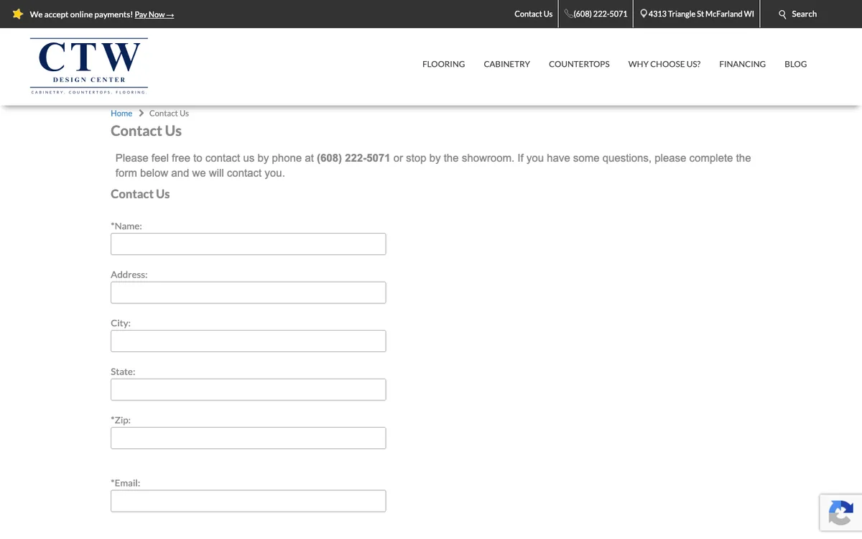Open the Countertops menu

pyautogui.click(x=579, y=64)
